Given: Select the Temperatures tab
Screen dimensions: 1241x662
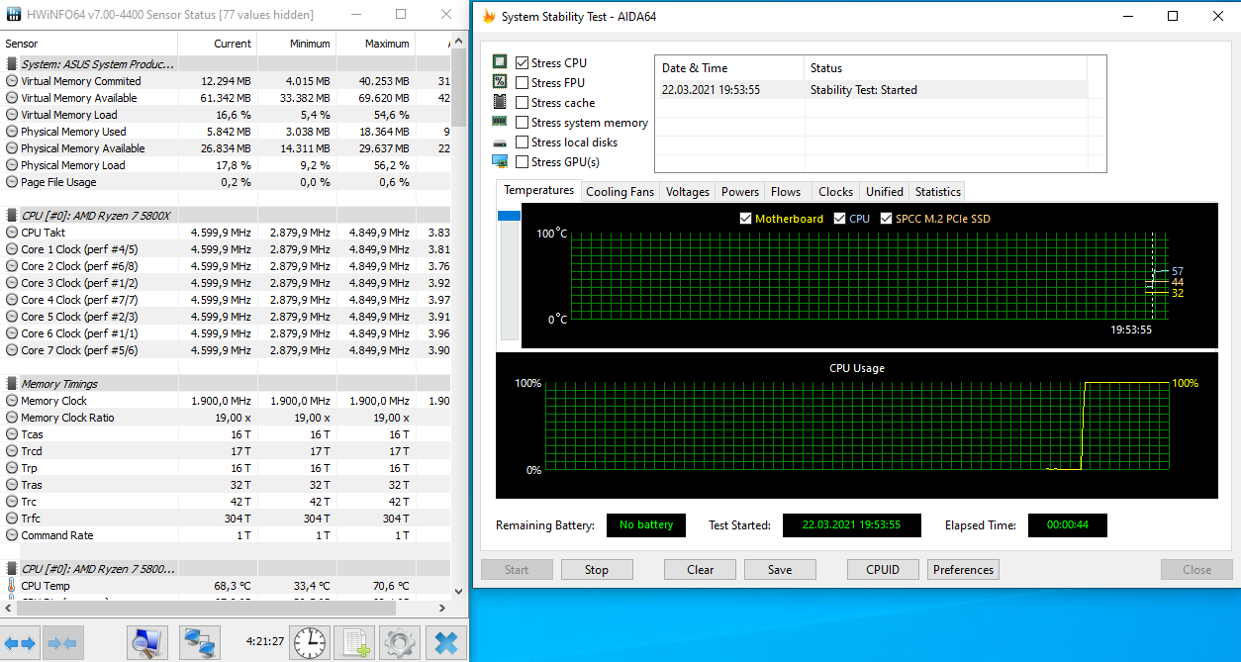Looking at the screenshot, I should point(538,190).
